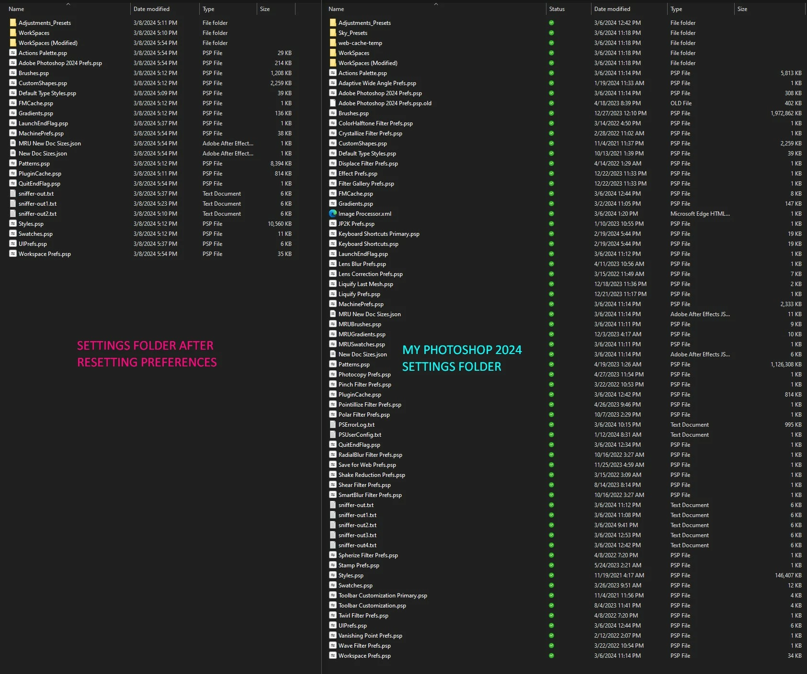Click the 146,407 KB size of Styles.psp
807x674 pixels.
[x=788, y=575]
